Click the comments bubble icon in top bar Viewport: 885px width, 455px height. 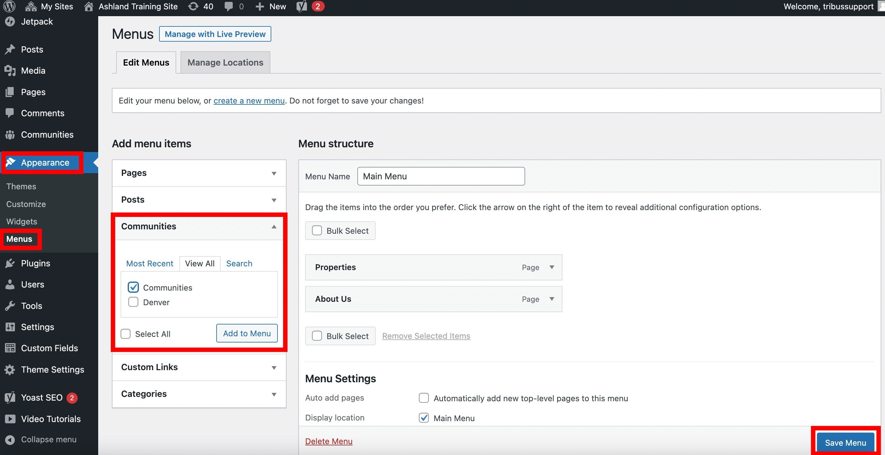pos(228,7)
